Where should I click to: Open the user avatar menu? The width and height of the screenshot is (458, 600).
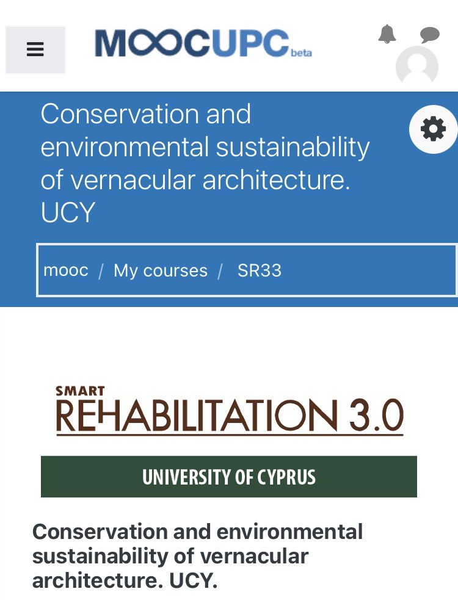tap(417, 66)
